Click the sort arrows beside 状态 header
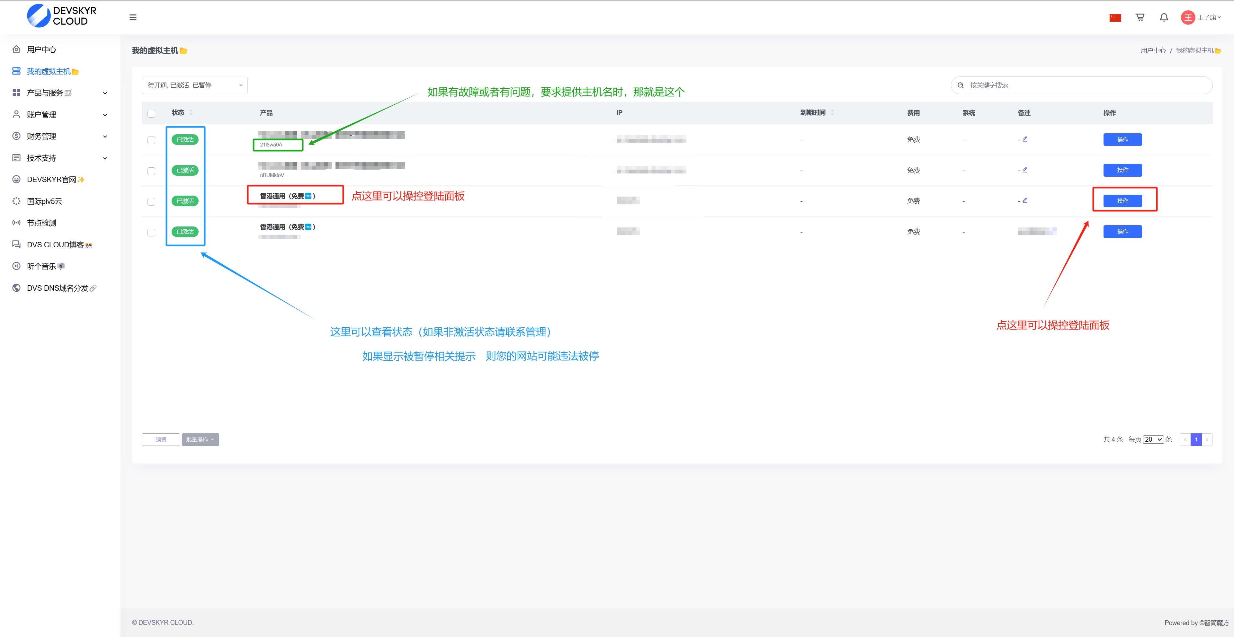The image size is (1234, 637). point(191,112)
